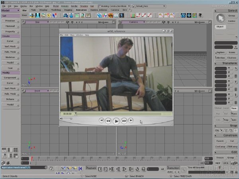Open the Default_Pass dropdown
239x179 pixels.
tap(149, 6)
